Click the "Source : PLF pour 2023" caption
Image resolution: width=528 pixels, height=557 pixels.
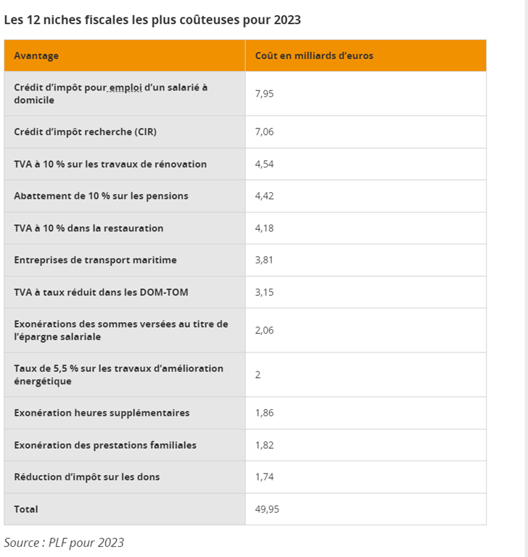(x=64, y=542)
